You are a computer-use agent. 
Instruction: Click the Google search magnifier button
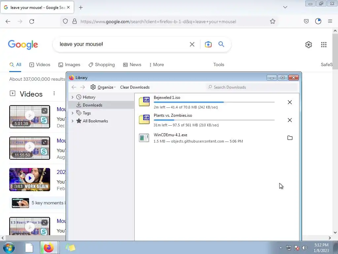(x=221, y=44)
